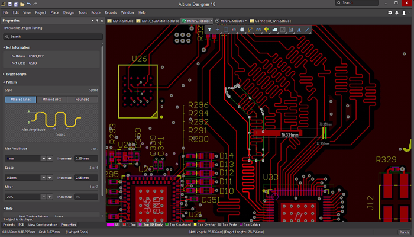Open the Place menu
The height and width of the screenshot is (237, 414).
click(54, 12)
